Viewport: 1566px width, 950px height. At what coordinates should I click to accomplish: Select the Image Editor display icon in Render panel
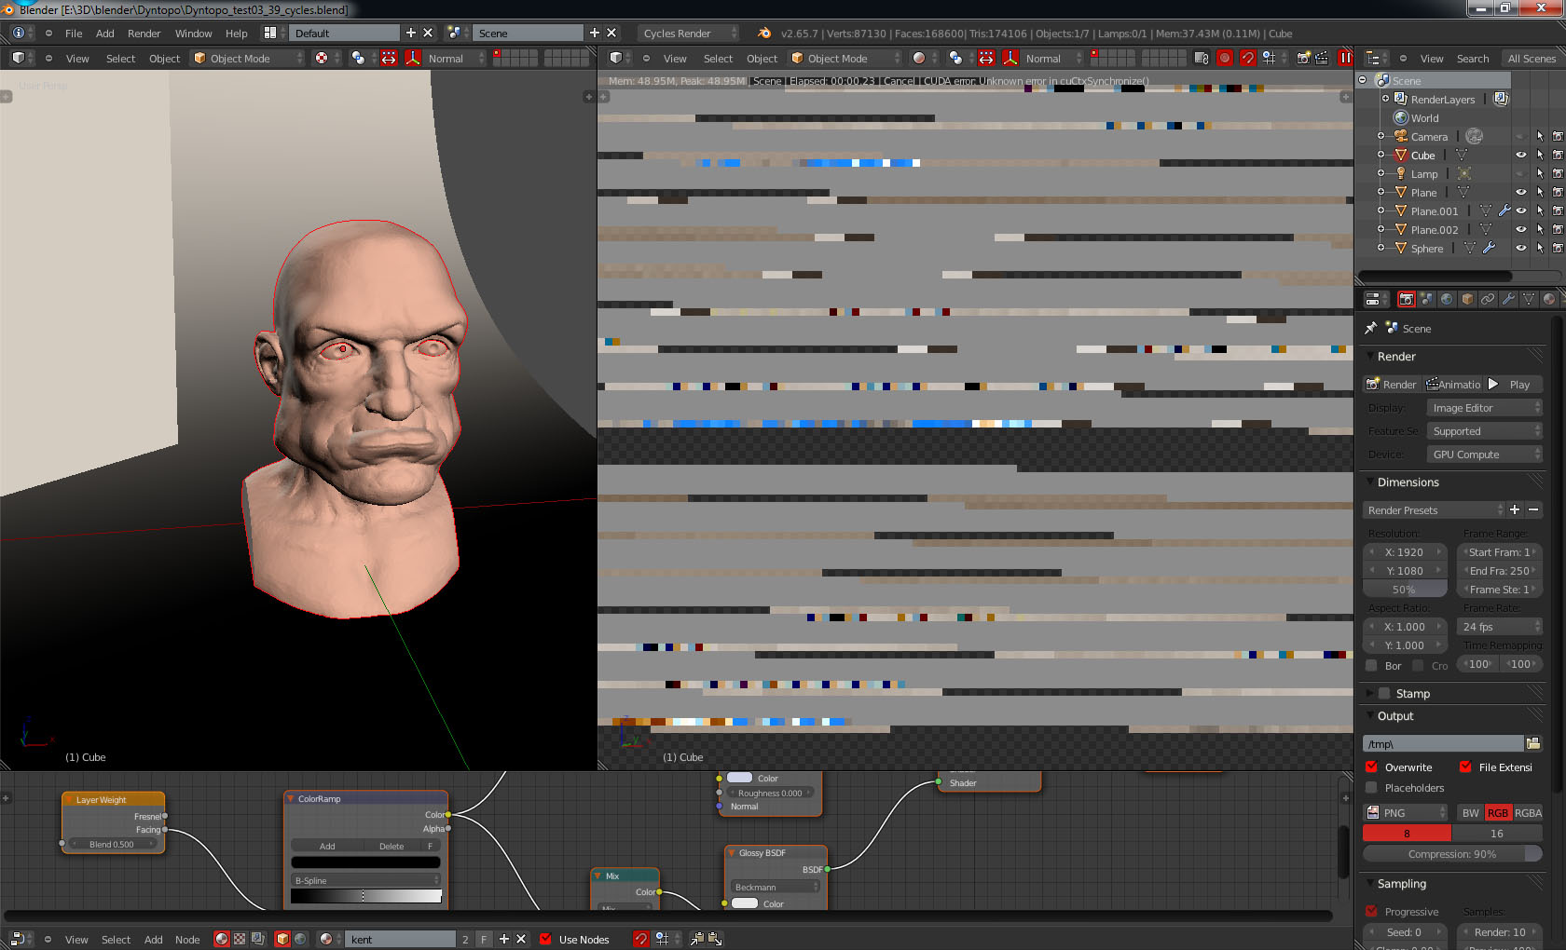[1484, 407]
